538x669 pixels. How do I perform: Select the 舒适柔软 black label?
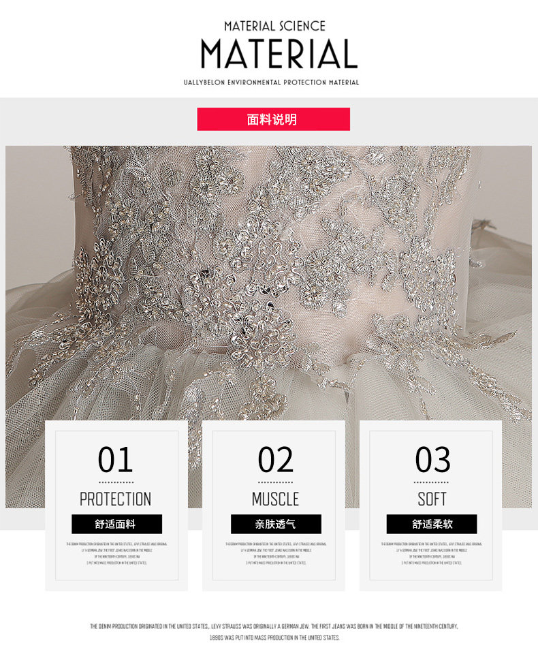431,524
